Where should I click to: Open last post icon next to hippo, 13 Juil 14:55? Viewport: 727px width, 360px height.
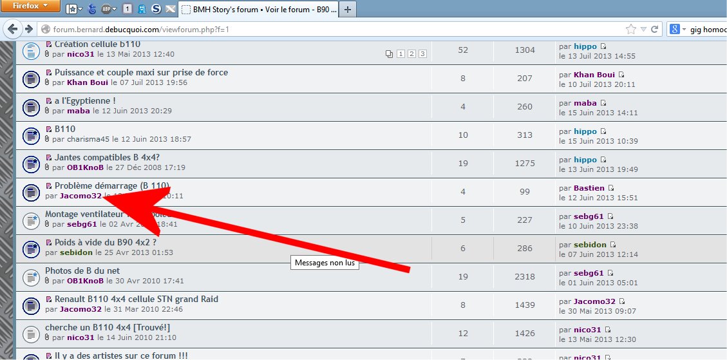pyautogui.click(x=603, y=46)
